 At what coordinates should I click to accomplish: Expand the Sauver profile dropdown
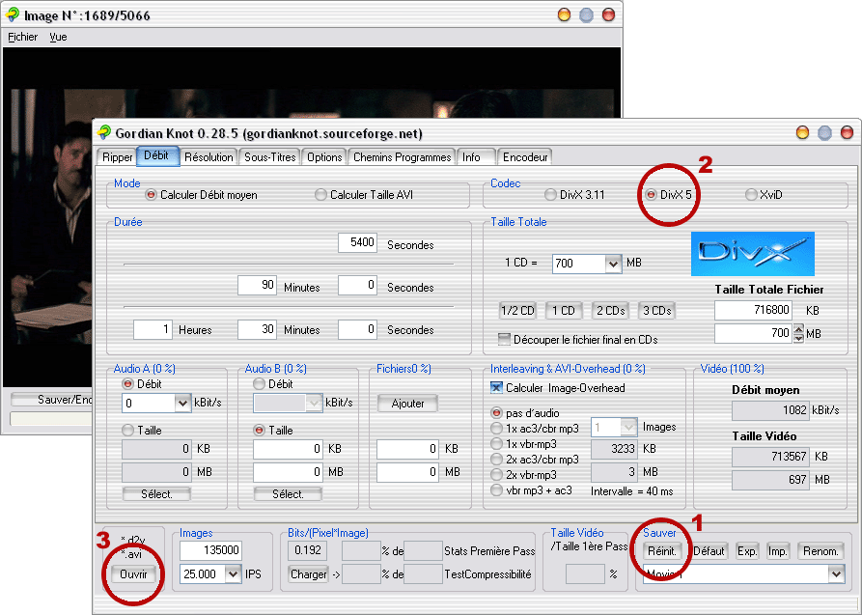(836, 574)
